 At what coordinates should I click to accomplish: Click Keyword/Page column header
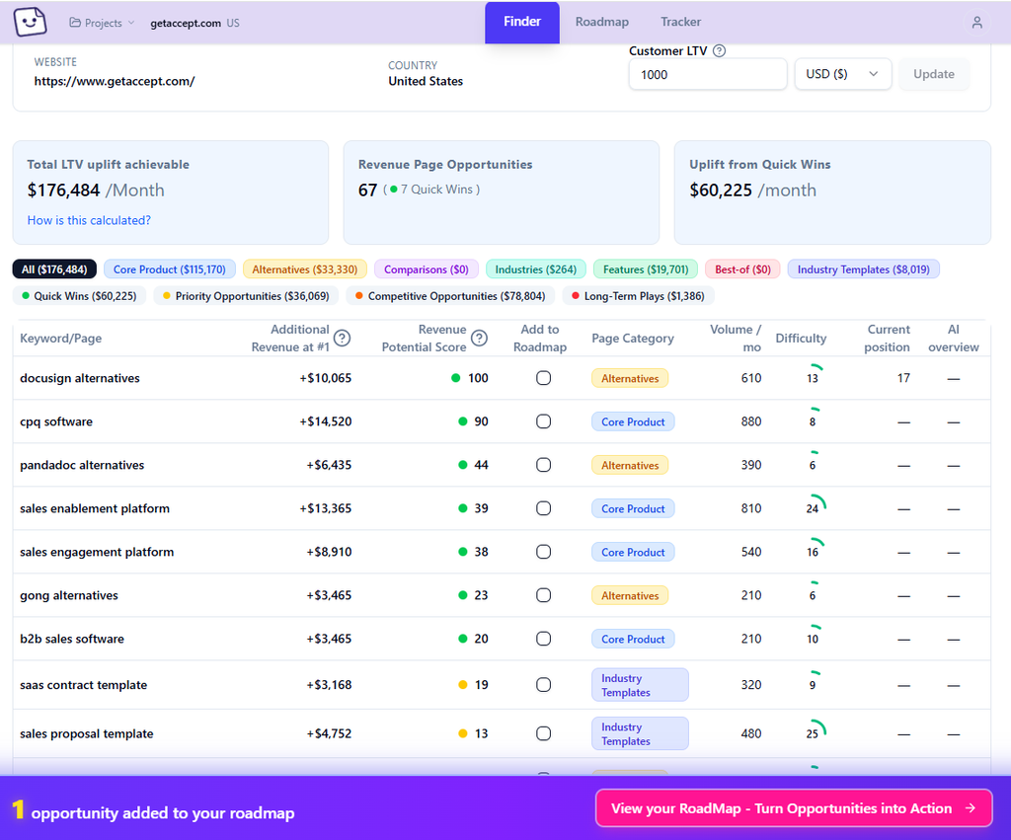tap(60, 339)
